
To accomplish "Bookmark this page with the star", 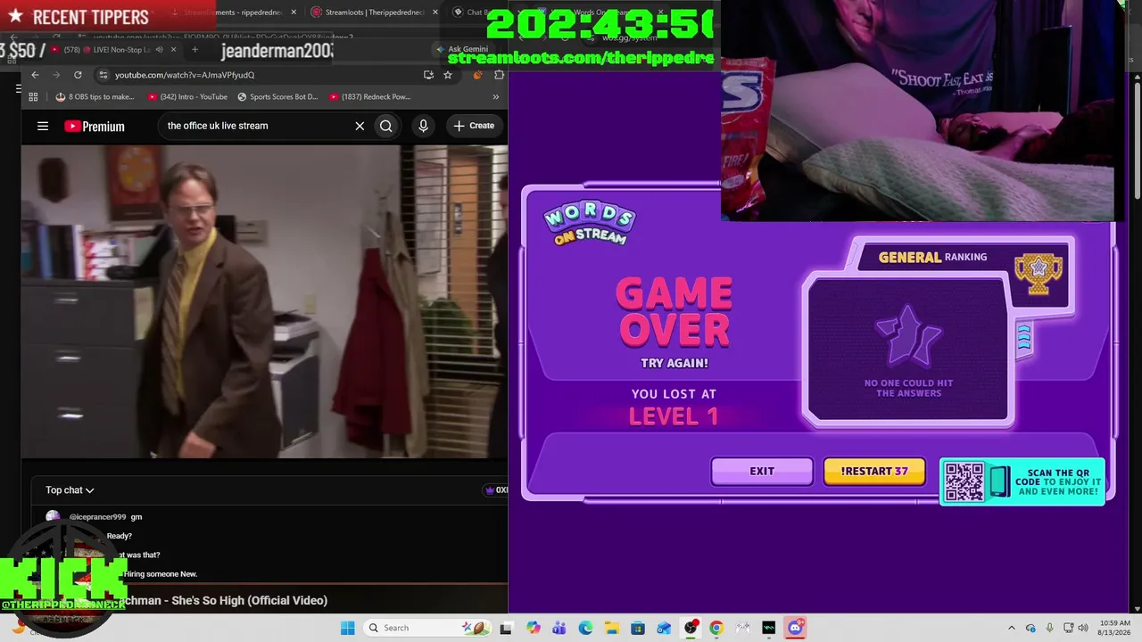I will 448,75.
